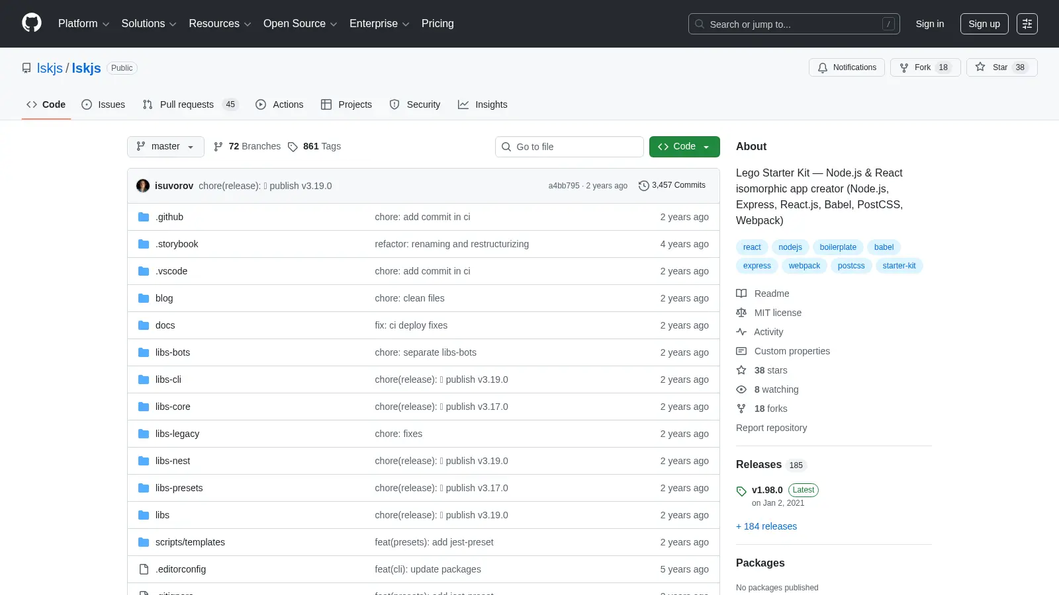Click the repository icon beside lskjs
This screenshot has height=595, width=1059.
click(26, 68)
